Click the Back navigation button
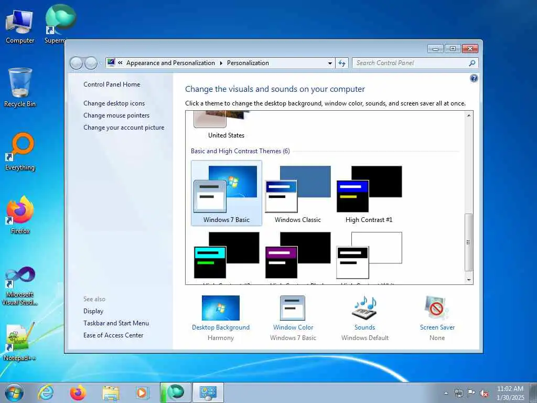The height and width of the screenshot is (403, 537). 77,63
